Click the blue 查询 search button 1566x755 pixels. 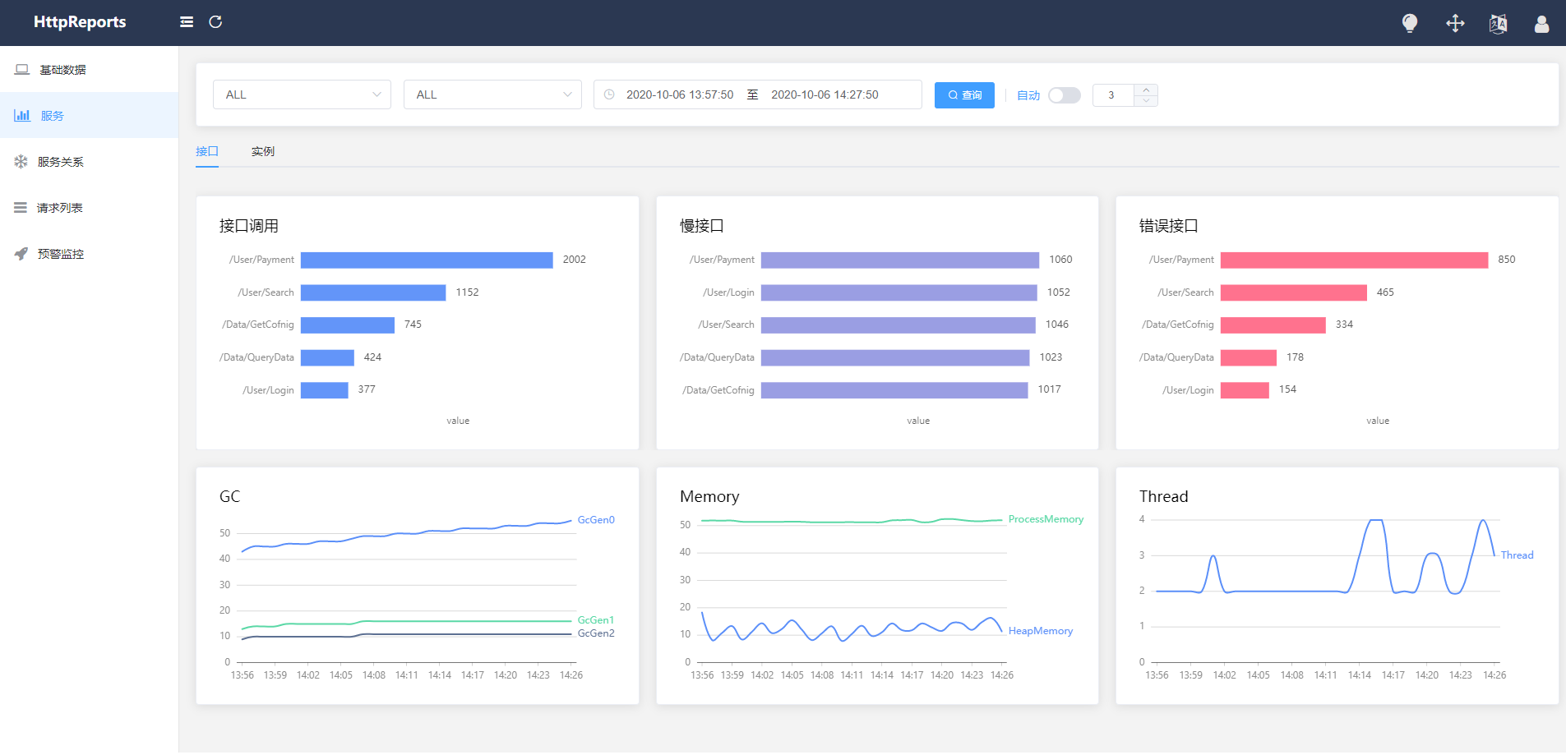(x=964, y=95)
